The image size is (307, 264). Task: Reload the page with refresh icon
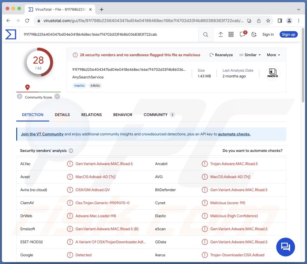[x=27, y=21]
